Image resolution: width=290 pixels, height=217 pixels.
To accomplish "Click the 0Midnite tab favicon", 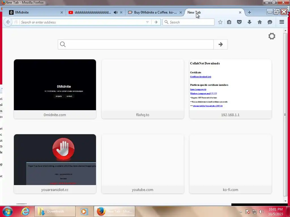I will pos(11,12).
